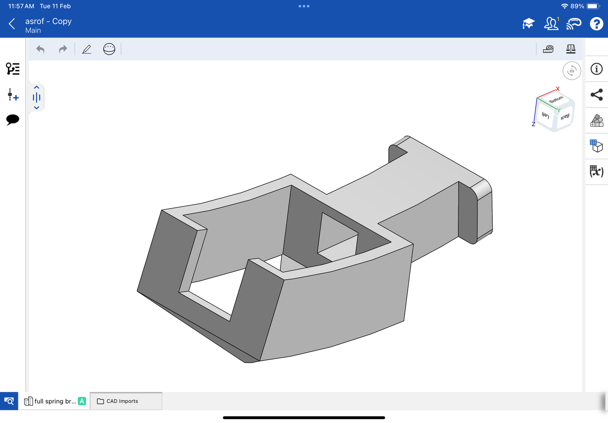Open the comments speech bubble
The height and width of the screenshot is (423, 608).
click(x=13, y=120)
